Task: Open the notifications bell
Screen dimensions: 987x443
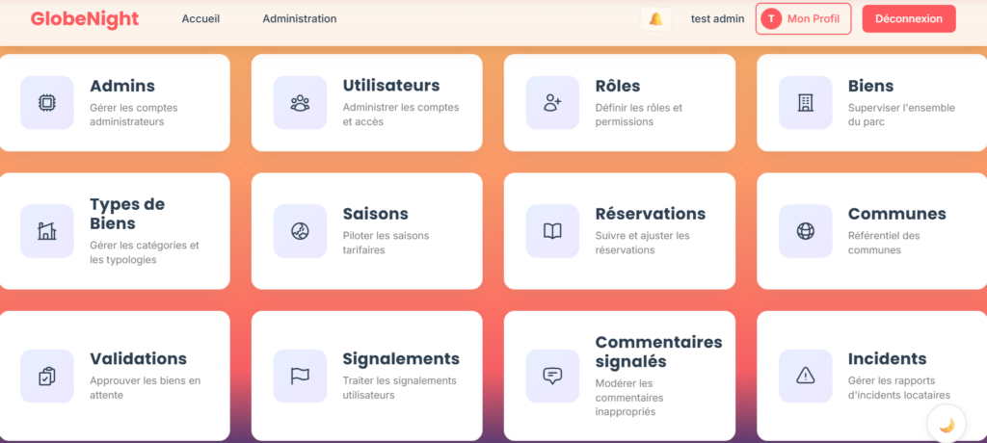Action: [x=655, y=19]
